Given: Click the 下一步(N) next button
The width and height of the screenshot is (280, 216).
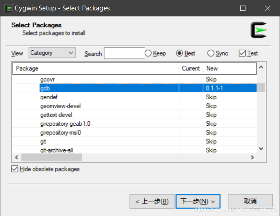Looking at the screenshot, I should (198, 201).
